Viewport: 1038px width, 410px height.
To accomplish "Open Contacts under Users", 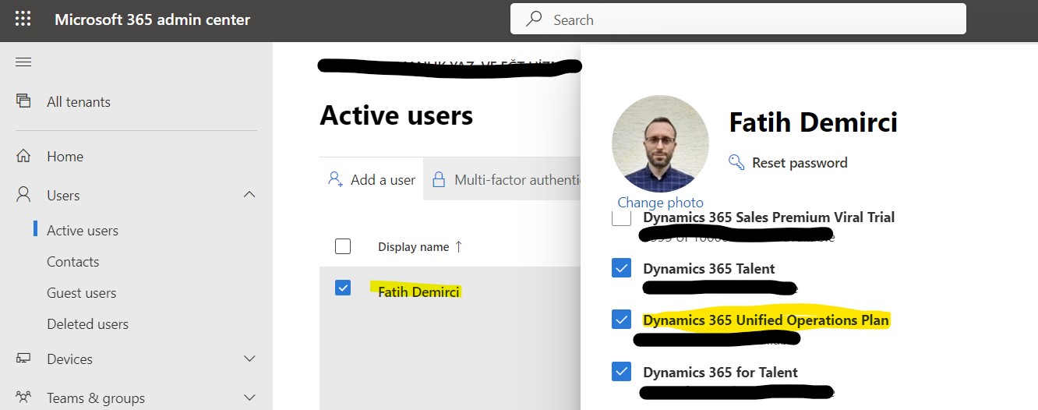I will click(x=72, y=261).
